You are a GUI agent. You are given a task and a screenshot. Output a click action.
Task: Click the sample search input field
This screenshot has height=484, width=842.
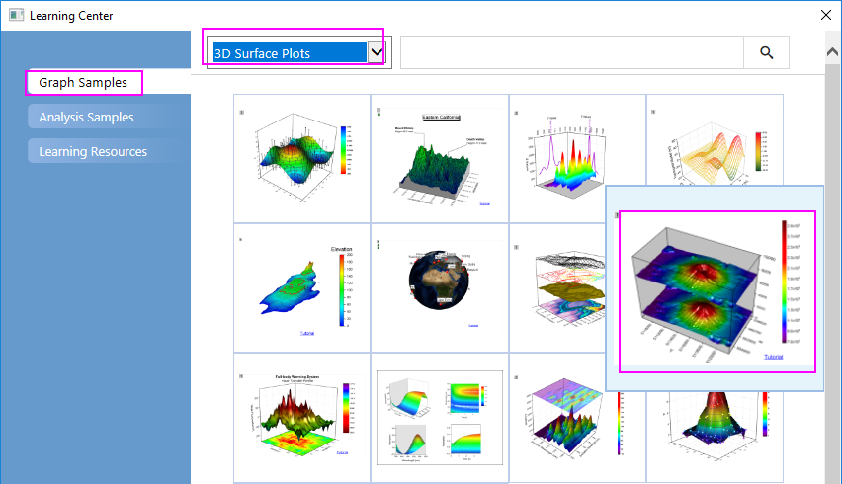pyautogui.click(x=571, y=53)
